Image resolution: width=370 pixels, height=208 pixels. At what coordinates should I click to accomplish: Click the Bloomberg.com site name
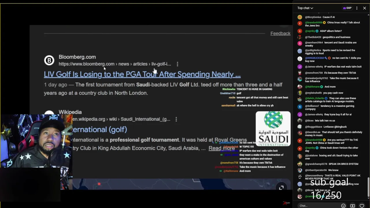[x=77, y=57]
